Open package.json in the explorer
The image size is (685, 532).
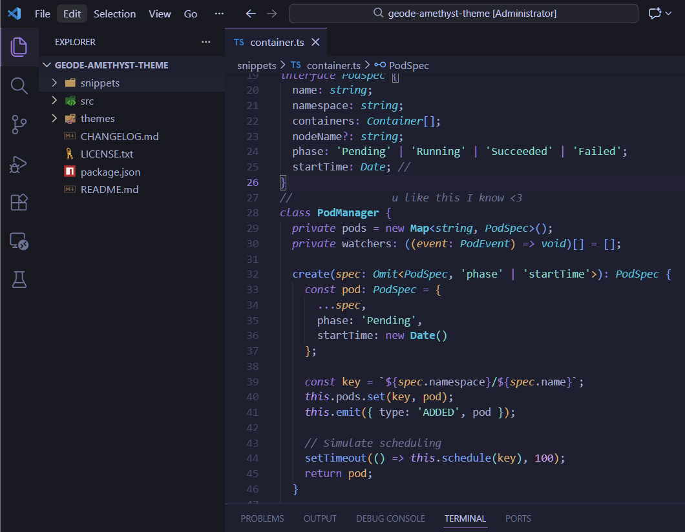click(x=111, y=172)
